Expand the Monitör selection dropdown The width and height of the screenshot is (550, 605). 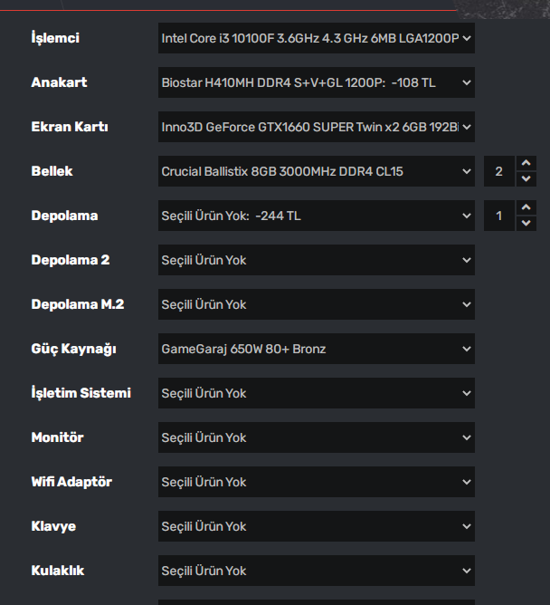tap(316, 437)
